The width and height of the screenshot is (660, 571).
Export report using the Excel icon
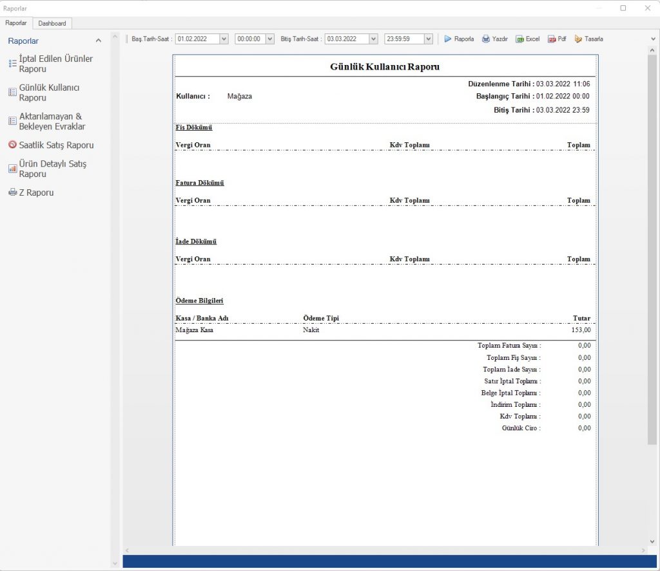point(519,39)
